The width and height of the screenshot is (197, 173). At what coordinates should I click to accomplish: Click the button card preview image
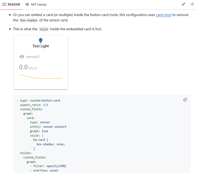click(x=41, y=62)
